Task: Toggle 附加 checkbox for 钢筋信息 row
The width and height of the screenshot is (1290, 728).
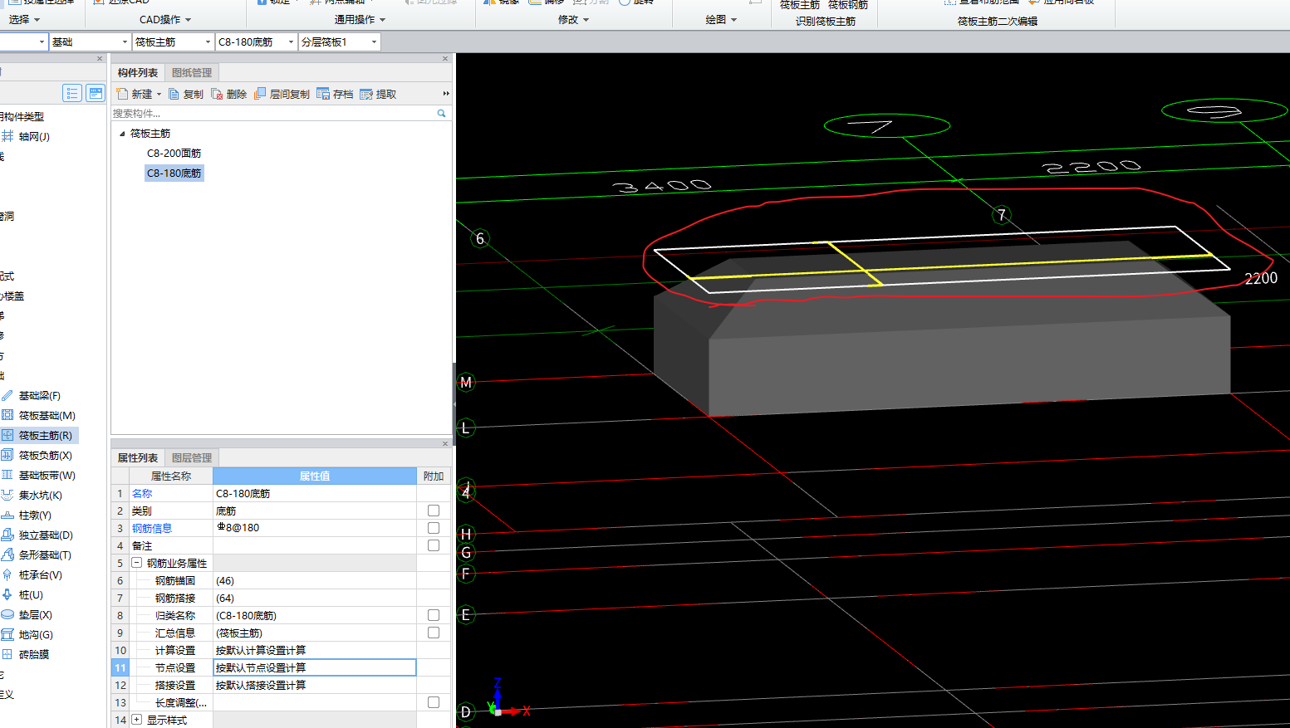Action: pyautogui.click(x=434, y=528)
